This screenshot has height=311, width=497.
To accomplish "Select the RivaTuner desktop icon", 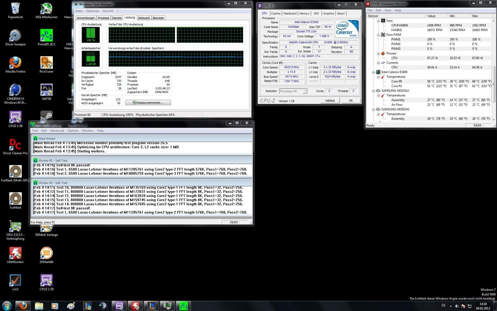I will coord(47,65).
